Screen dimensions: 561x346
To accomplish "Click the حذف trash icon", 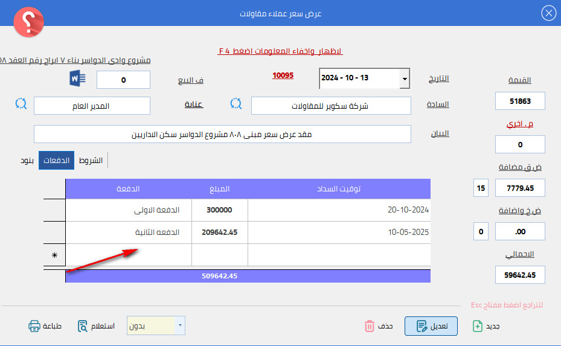I will pyautogui.click(x=370, y=326).
